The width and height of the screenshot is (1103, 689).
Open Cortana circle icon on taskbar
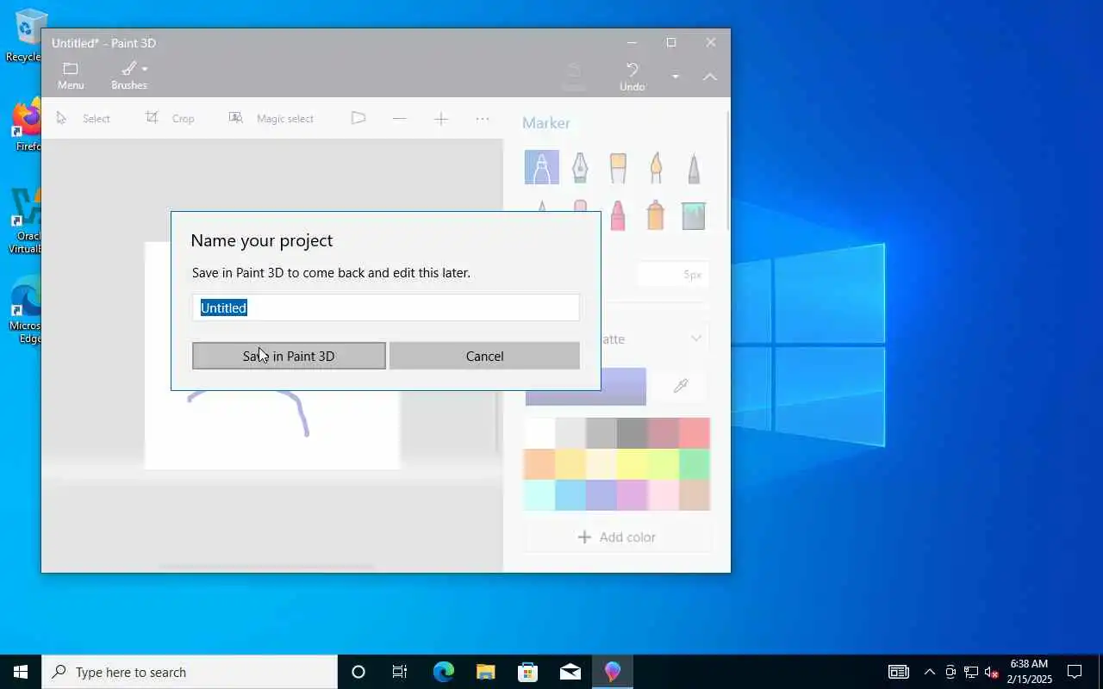[x=358, y=672]
